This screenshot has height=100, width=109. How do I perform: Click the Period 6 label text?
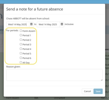(x=27, y=58)
